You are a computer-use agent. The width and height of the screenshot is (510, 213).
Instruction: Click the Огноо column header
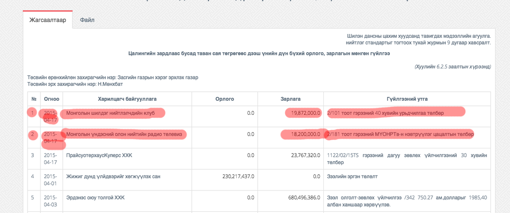pyautogui.click(x=51, y=99)
